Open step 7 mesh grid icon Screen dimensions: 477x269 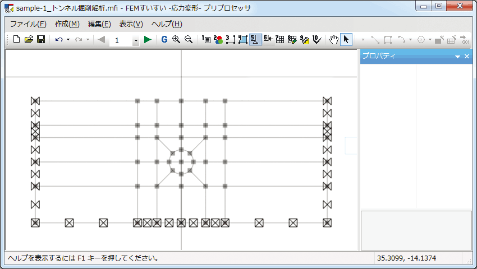pos(280,40)
